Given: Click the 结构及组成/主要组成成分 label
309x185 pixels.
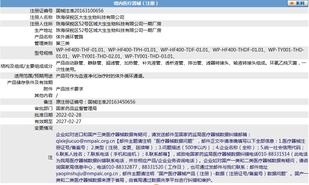Looking at the screenshot, I should tap(27, 66).
